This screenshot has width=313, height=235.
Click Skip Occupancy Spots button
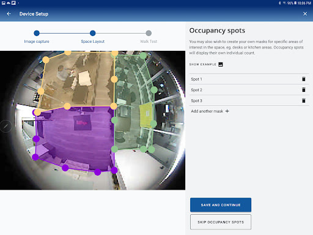pyautogui.click(x=221, y=222)
